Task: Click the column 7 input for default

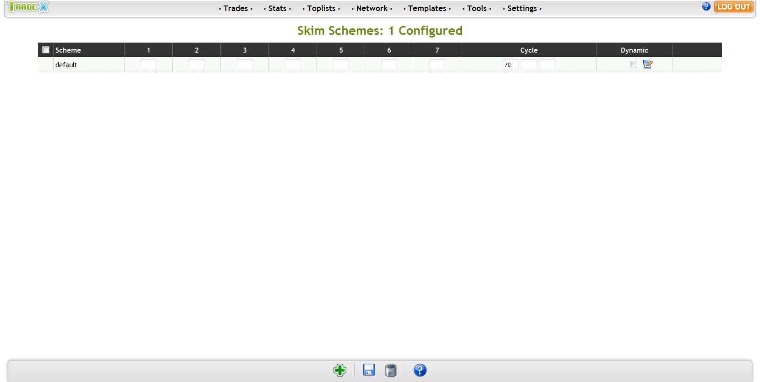Action: 437,65
